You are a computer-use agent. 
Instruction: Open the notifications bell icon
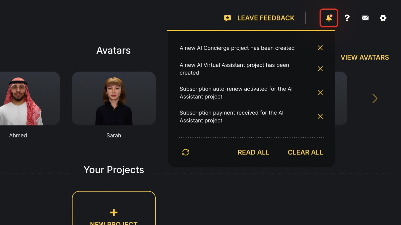pyautogui.click(x=328, y=18)
